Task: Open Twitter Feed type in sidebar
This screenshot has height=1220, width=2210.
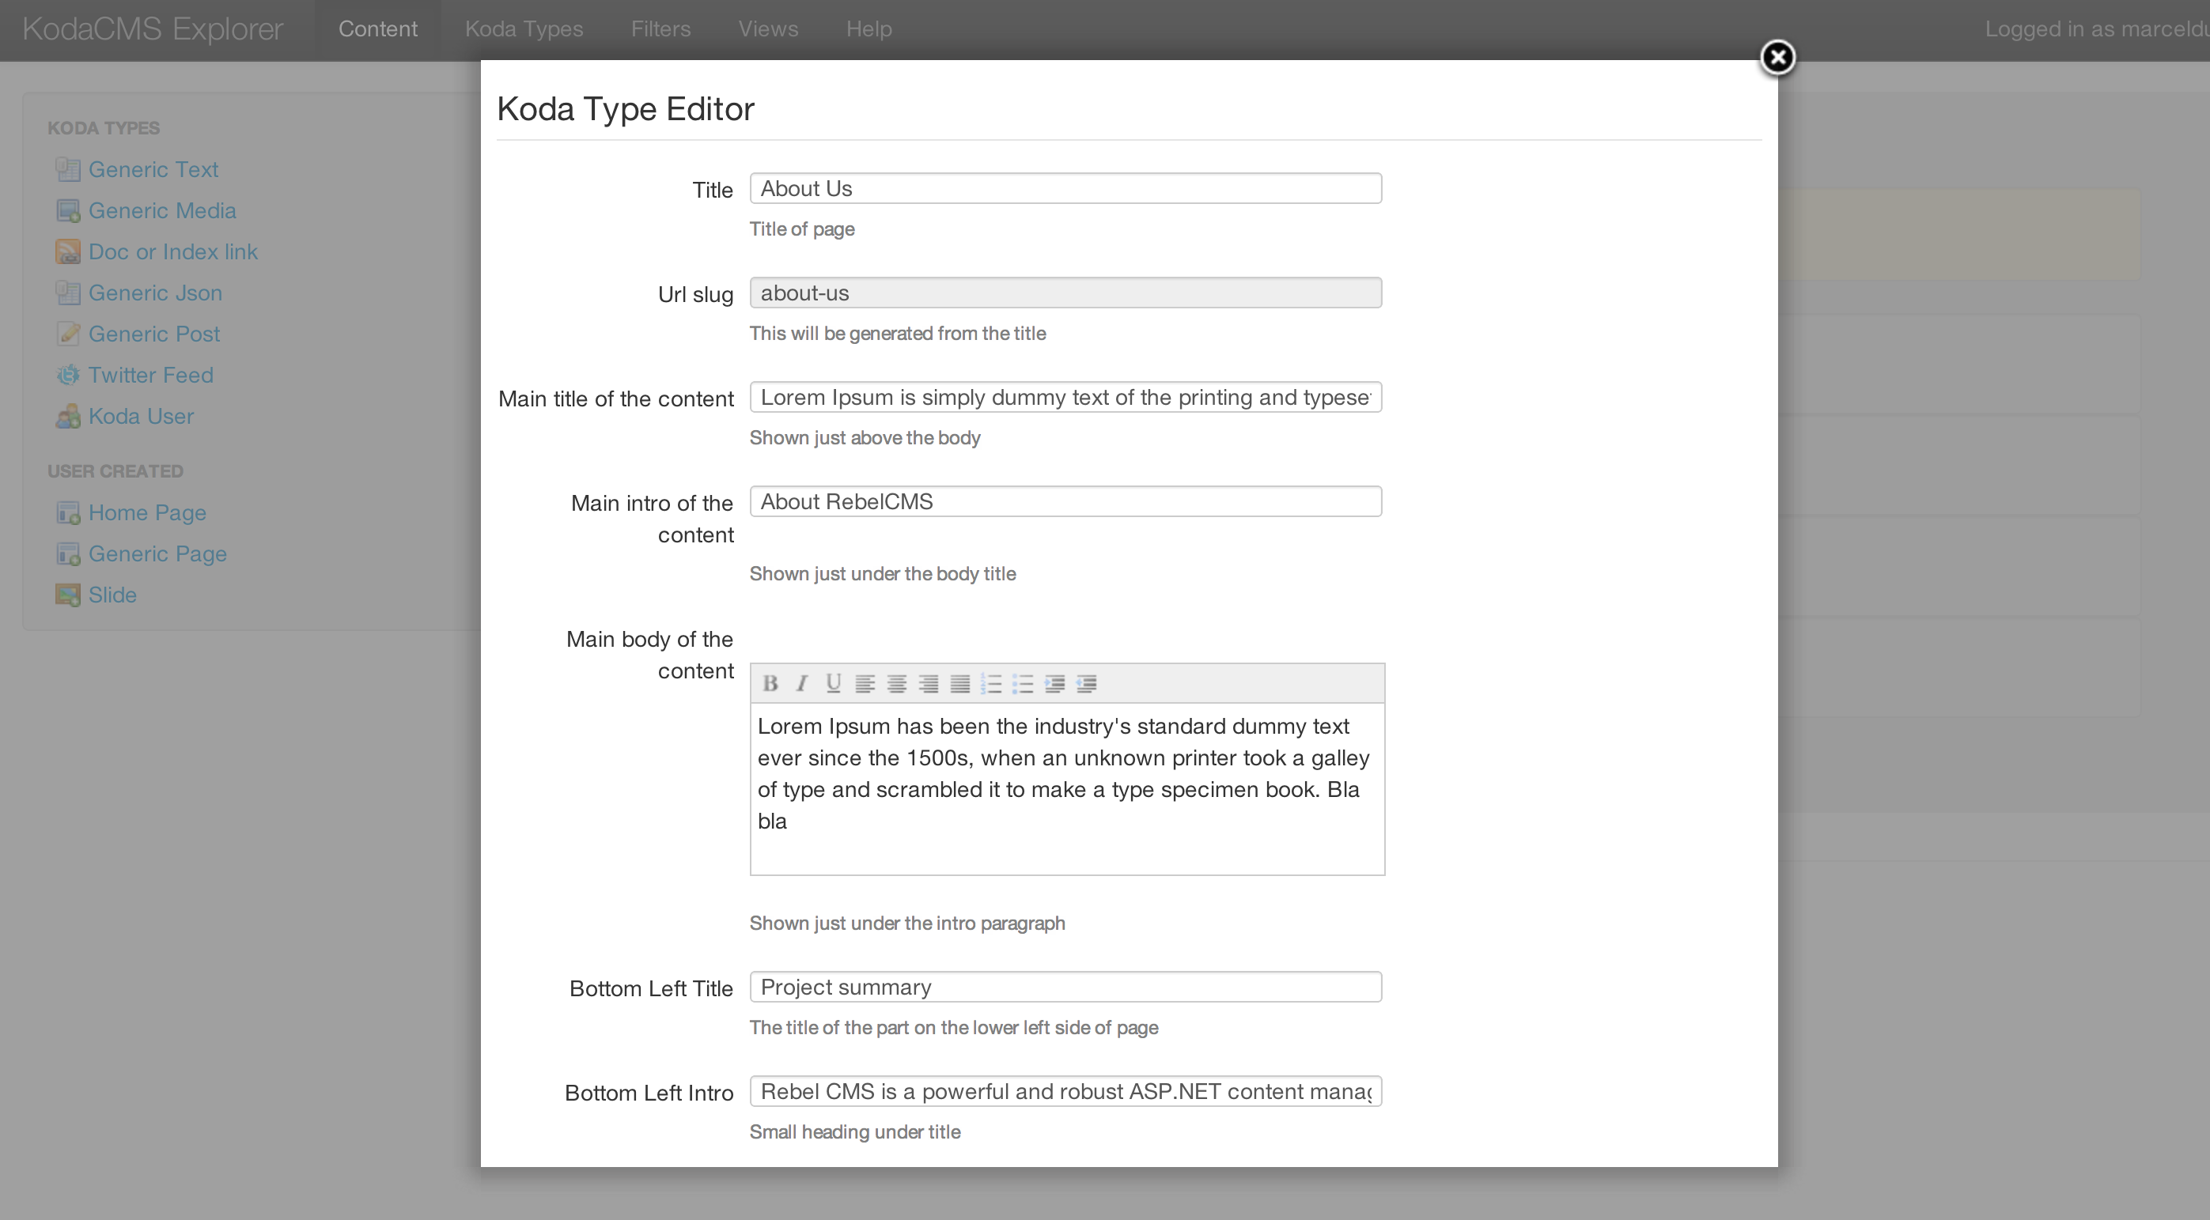Action: pyautogui.click(x=150, y=375)
